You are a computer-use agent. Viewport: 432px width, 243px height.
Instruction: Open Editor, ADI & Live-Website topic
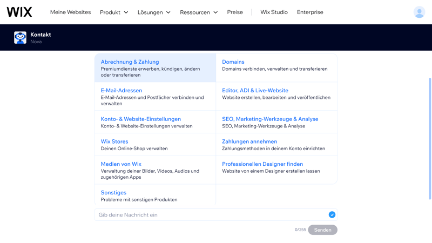[255, 91]
